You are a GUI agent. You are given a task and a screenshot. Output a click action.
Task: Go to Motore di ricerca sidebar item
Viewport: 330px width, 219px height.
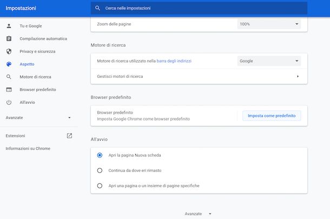tap(35, 77)
